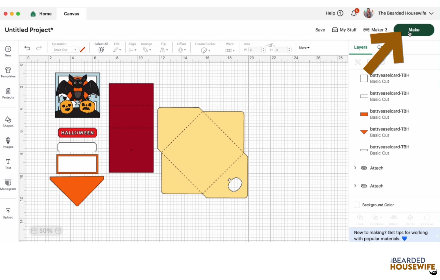Select the Text tool
Screen dimensions: 440x280
(x=8, y=164)
